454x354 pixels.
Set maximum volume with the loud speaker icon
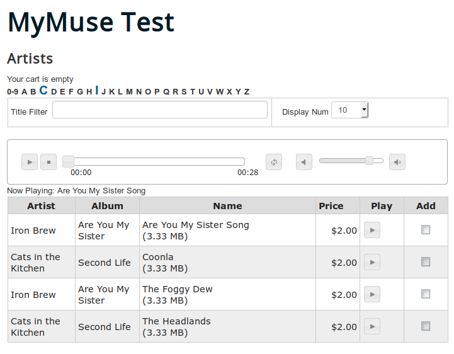pyautogui.click(x=397, y=162)
